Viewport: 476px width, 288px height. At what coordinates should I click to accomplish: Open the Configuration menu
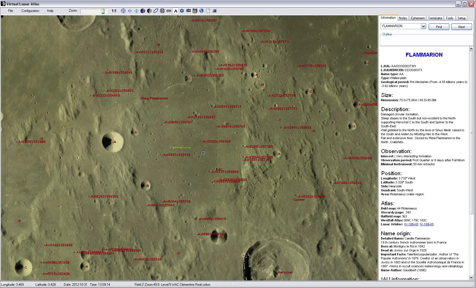pos(30,11)
